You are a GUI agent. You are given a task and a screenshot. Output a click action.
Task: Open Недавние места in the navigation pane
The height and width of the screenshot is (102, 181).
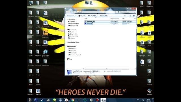pos(74,24)
